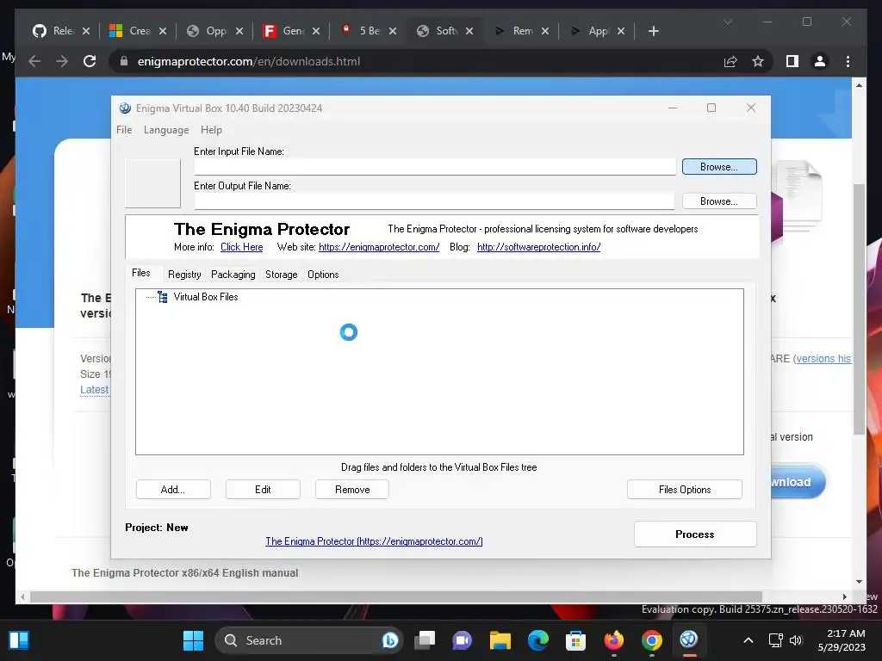The width and height of the screenshot is (882, 661).
Task: Open the Help menu
Action: [211, 130]
